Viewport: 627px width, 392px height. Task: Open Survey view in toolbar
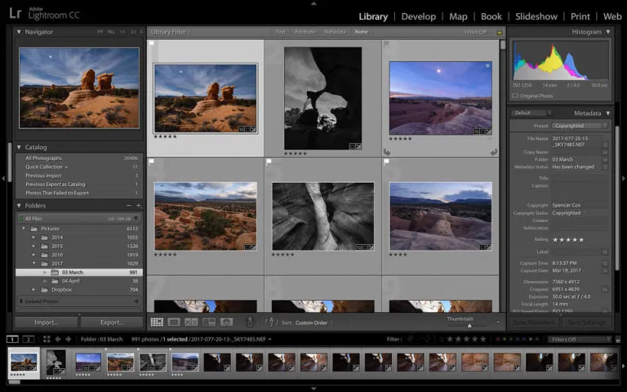(x=209, y=322)
